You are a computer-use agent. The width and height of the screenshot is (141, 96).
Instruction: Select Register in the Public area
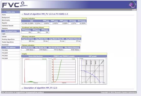pyautogui.click(x=5, y=23)
